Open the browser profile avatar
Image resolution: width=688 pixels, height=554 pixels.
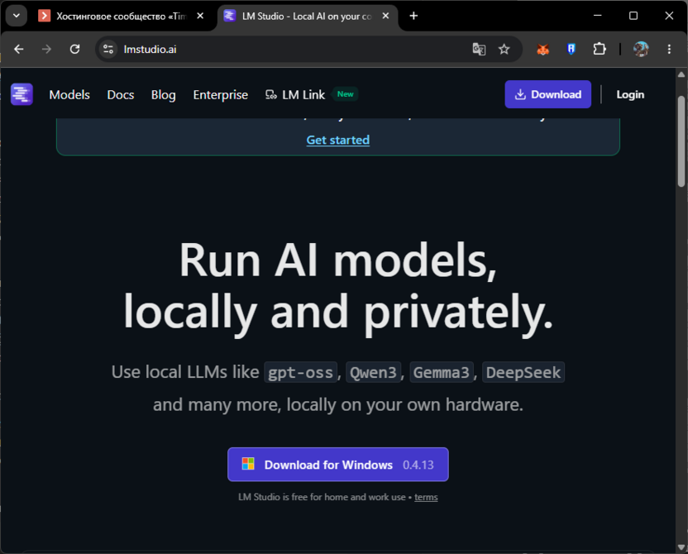641,49
